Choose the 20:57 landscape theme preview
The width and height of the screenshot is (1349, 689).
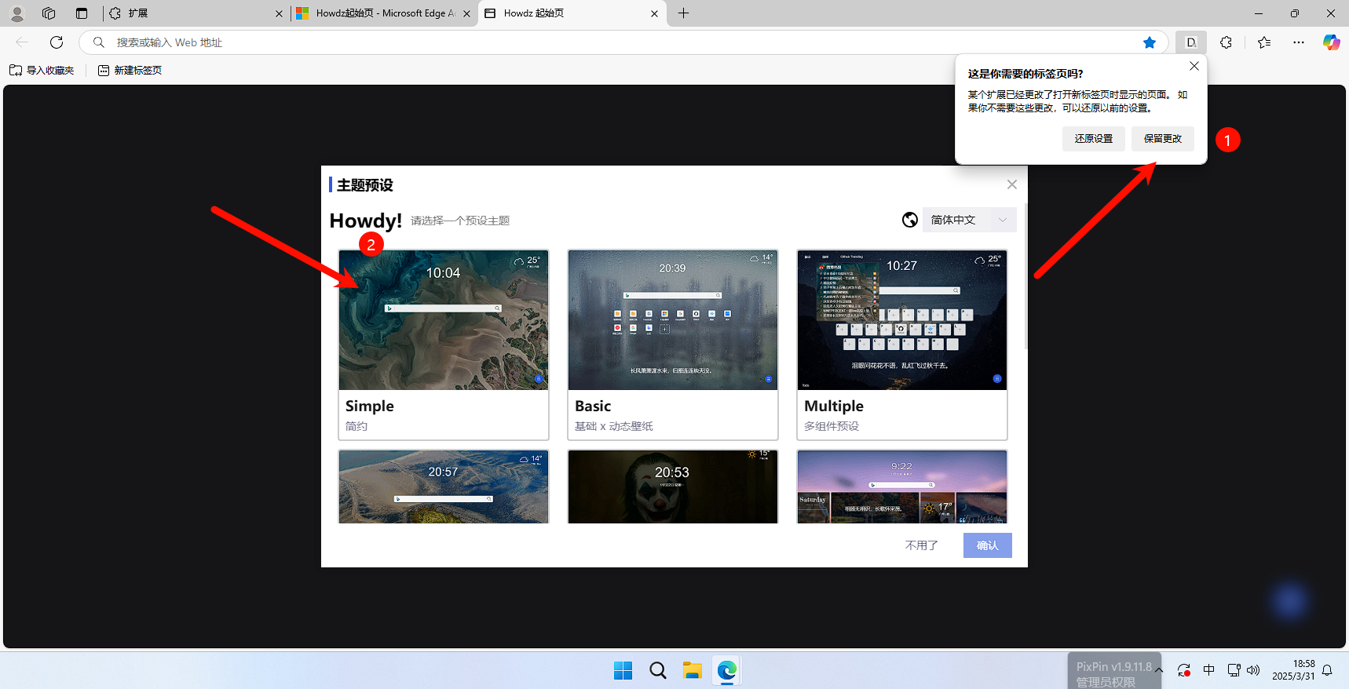444,487
